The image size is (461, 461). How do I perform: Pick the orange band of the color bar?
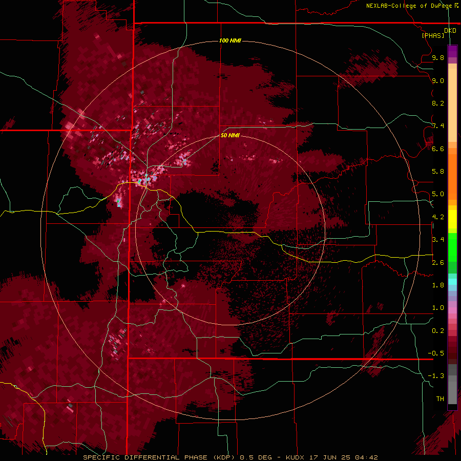[452, 176]
